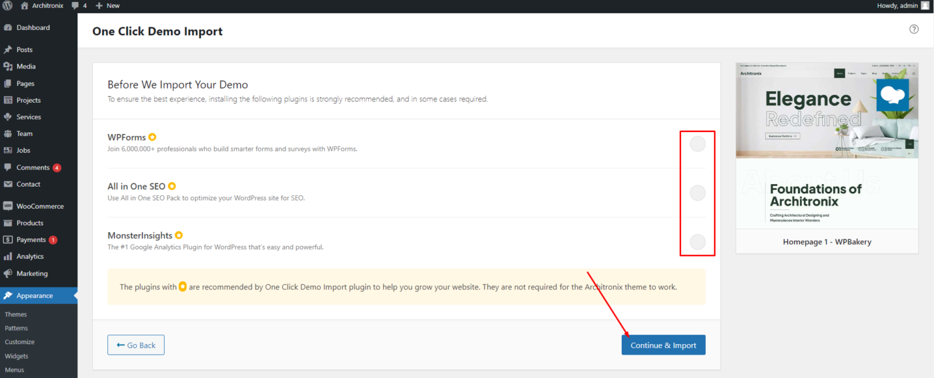The width and height of the screenshot is (934, 378).
Task: Click the Contact envelope icon
Action: pos(8,184)
